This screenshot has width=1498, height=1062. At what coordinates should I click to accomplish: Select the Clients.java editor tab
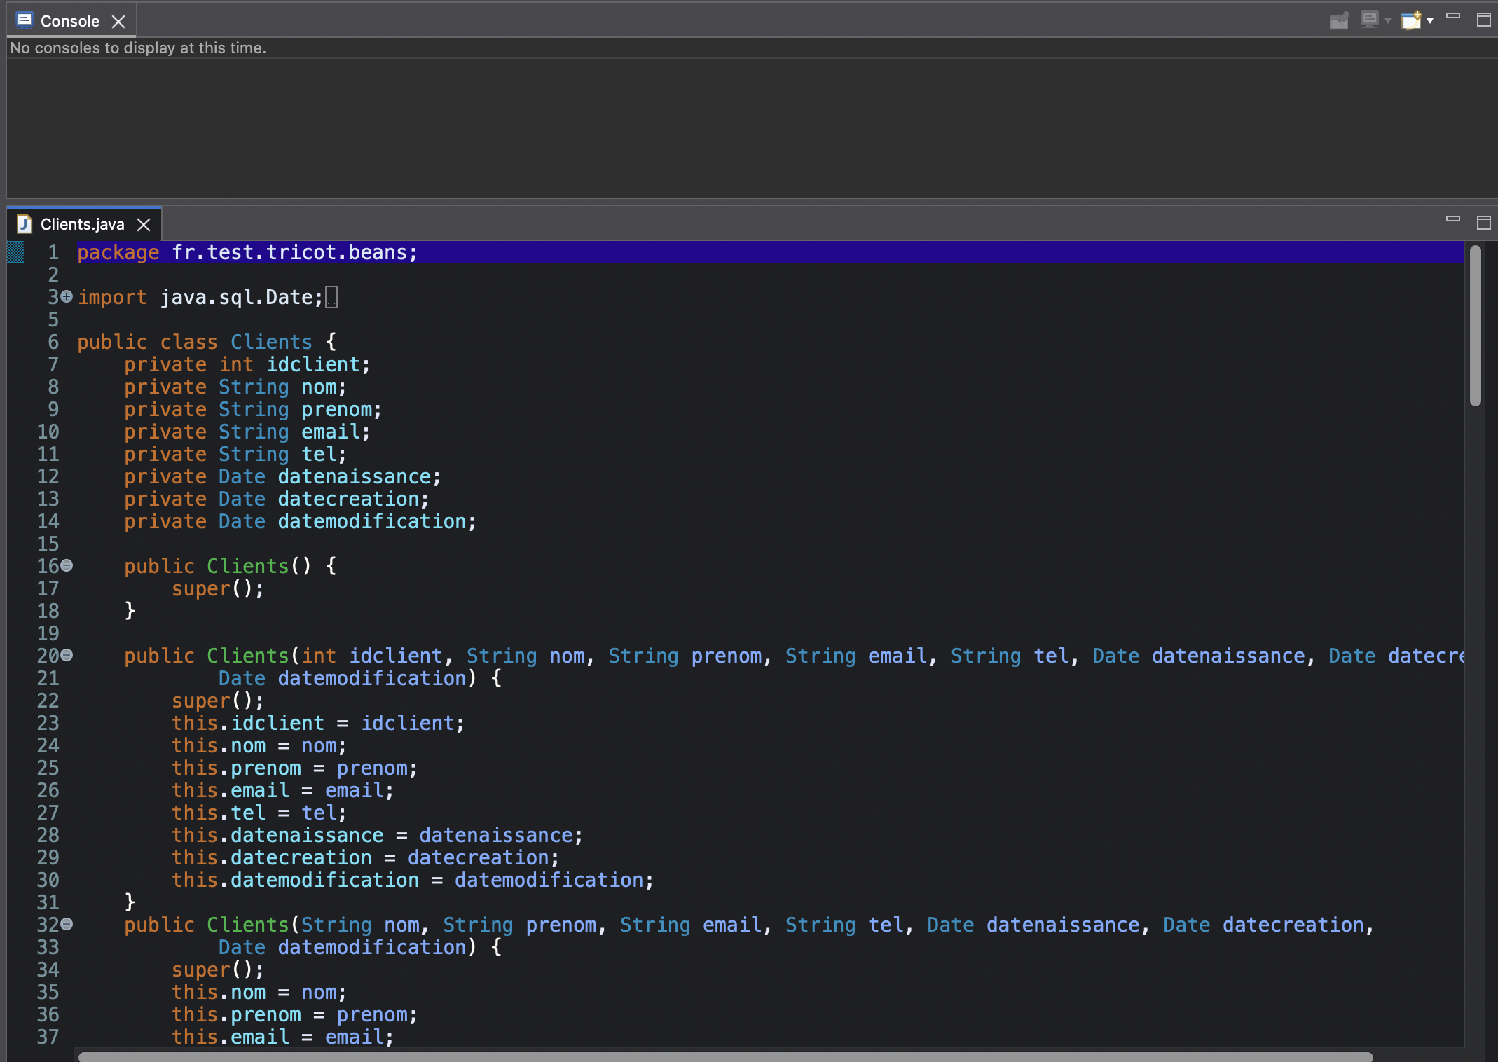click(x=82, y=224)
